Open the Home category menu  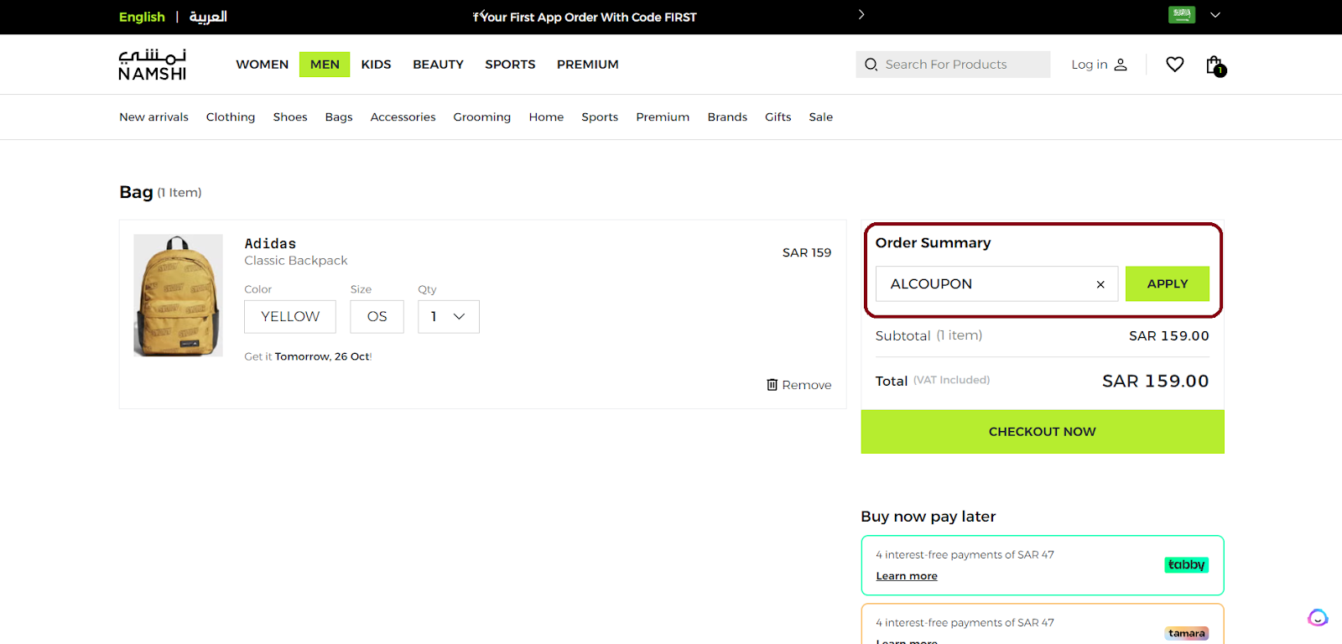pos(546,117)
